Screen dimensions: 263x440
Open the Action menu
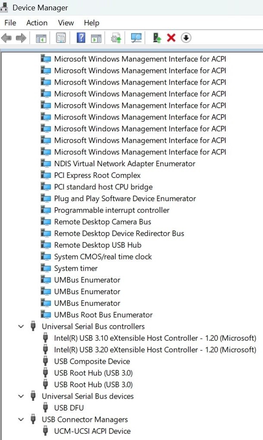37,23
